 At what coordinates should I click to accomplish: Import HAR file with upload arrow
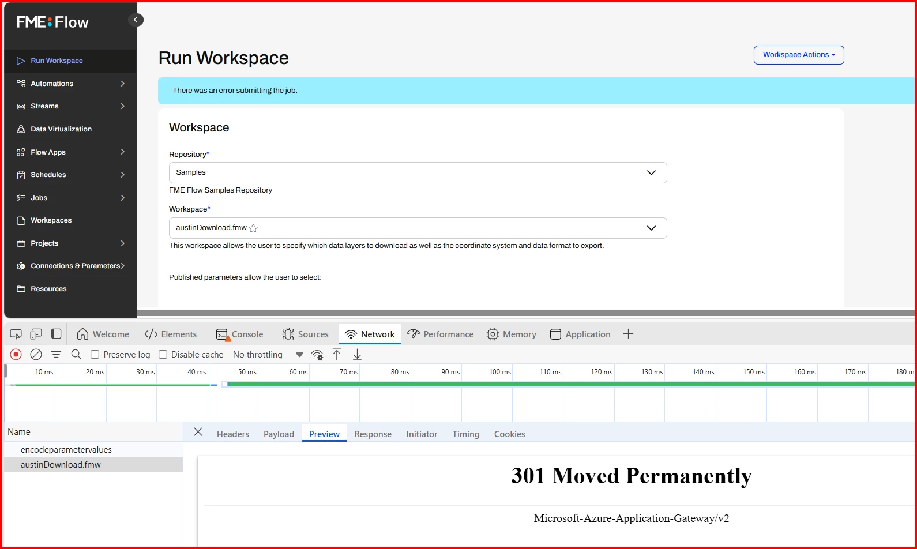337,354
